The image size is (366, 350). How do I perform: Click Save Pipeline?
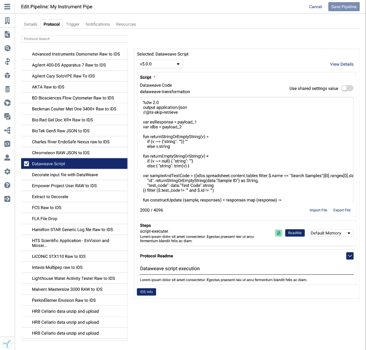pyautogui.click(x=344, y=6)
